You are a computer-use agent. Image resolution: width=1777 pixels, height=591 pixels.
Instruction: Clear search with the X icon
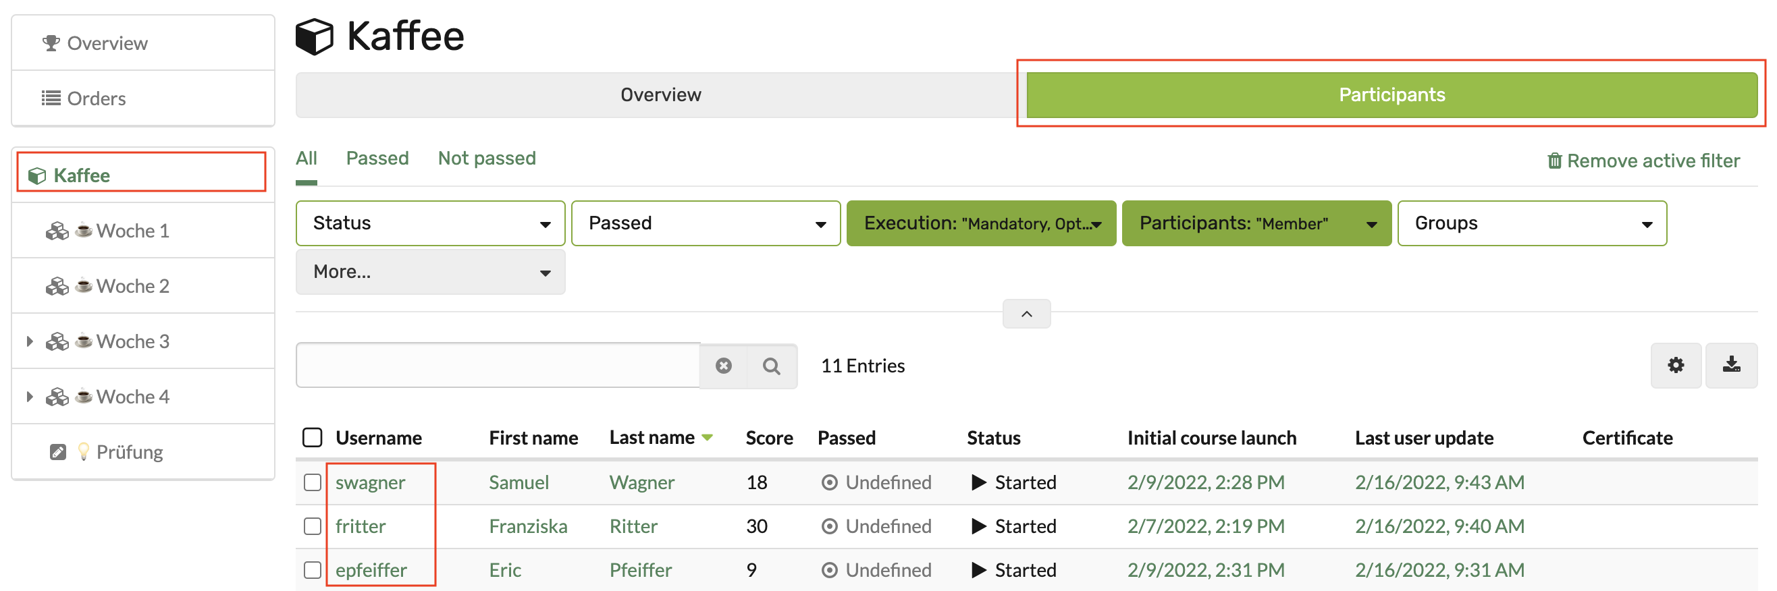(x=723, y=366)
